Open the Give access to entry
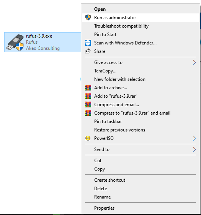The width and height of the screenshot is (201, 215). pyautogui.click(x=140, y=62)
